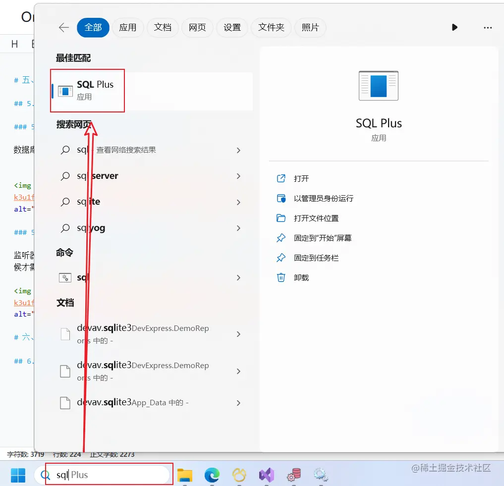Open the three-dot options menu

point(488,28)
